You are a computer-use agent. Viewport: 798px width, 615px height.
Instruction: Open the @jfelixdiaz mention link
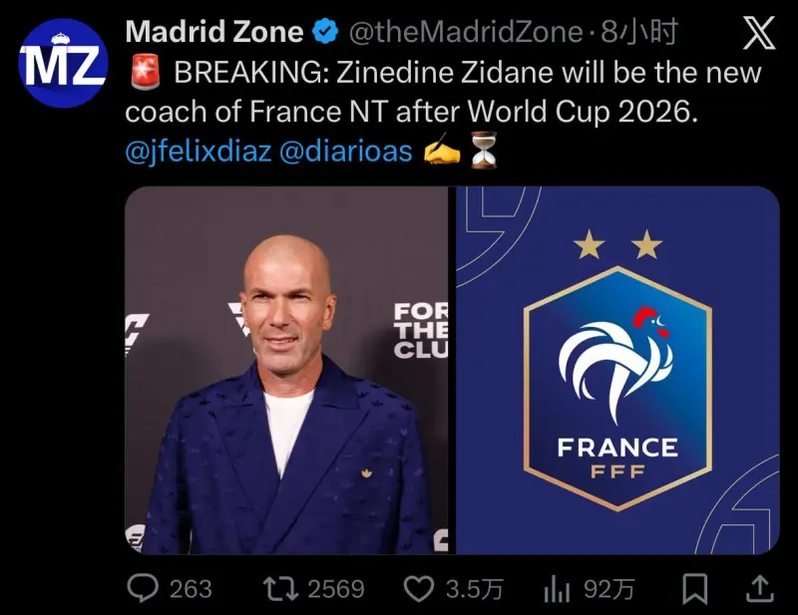[x=199, y=150]
